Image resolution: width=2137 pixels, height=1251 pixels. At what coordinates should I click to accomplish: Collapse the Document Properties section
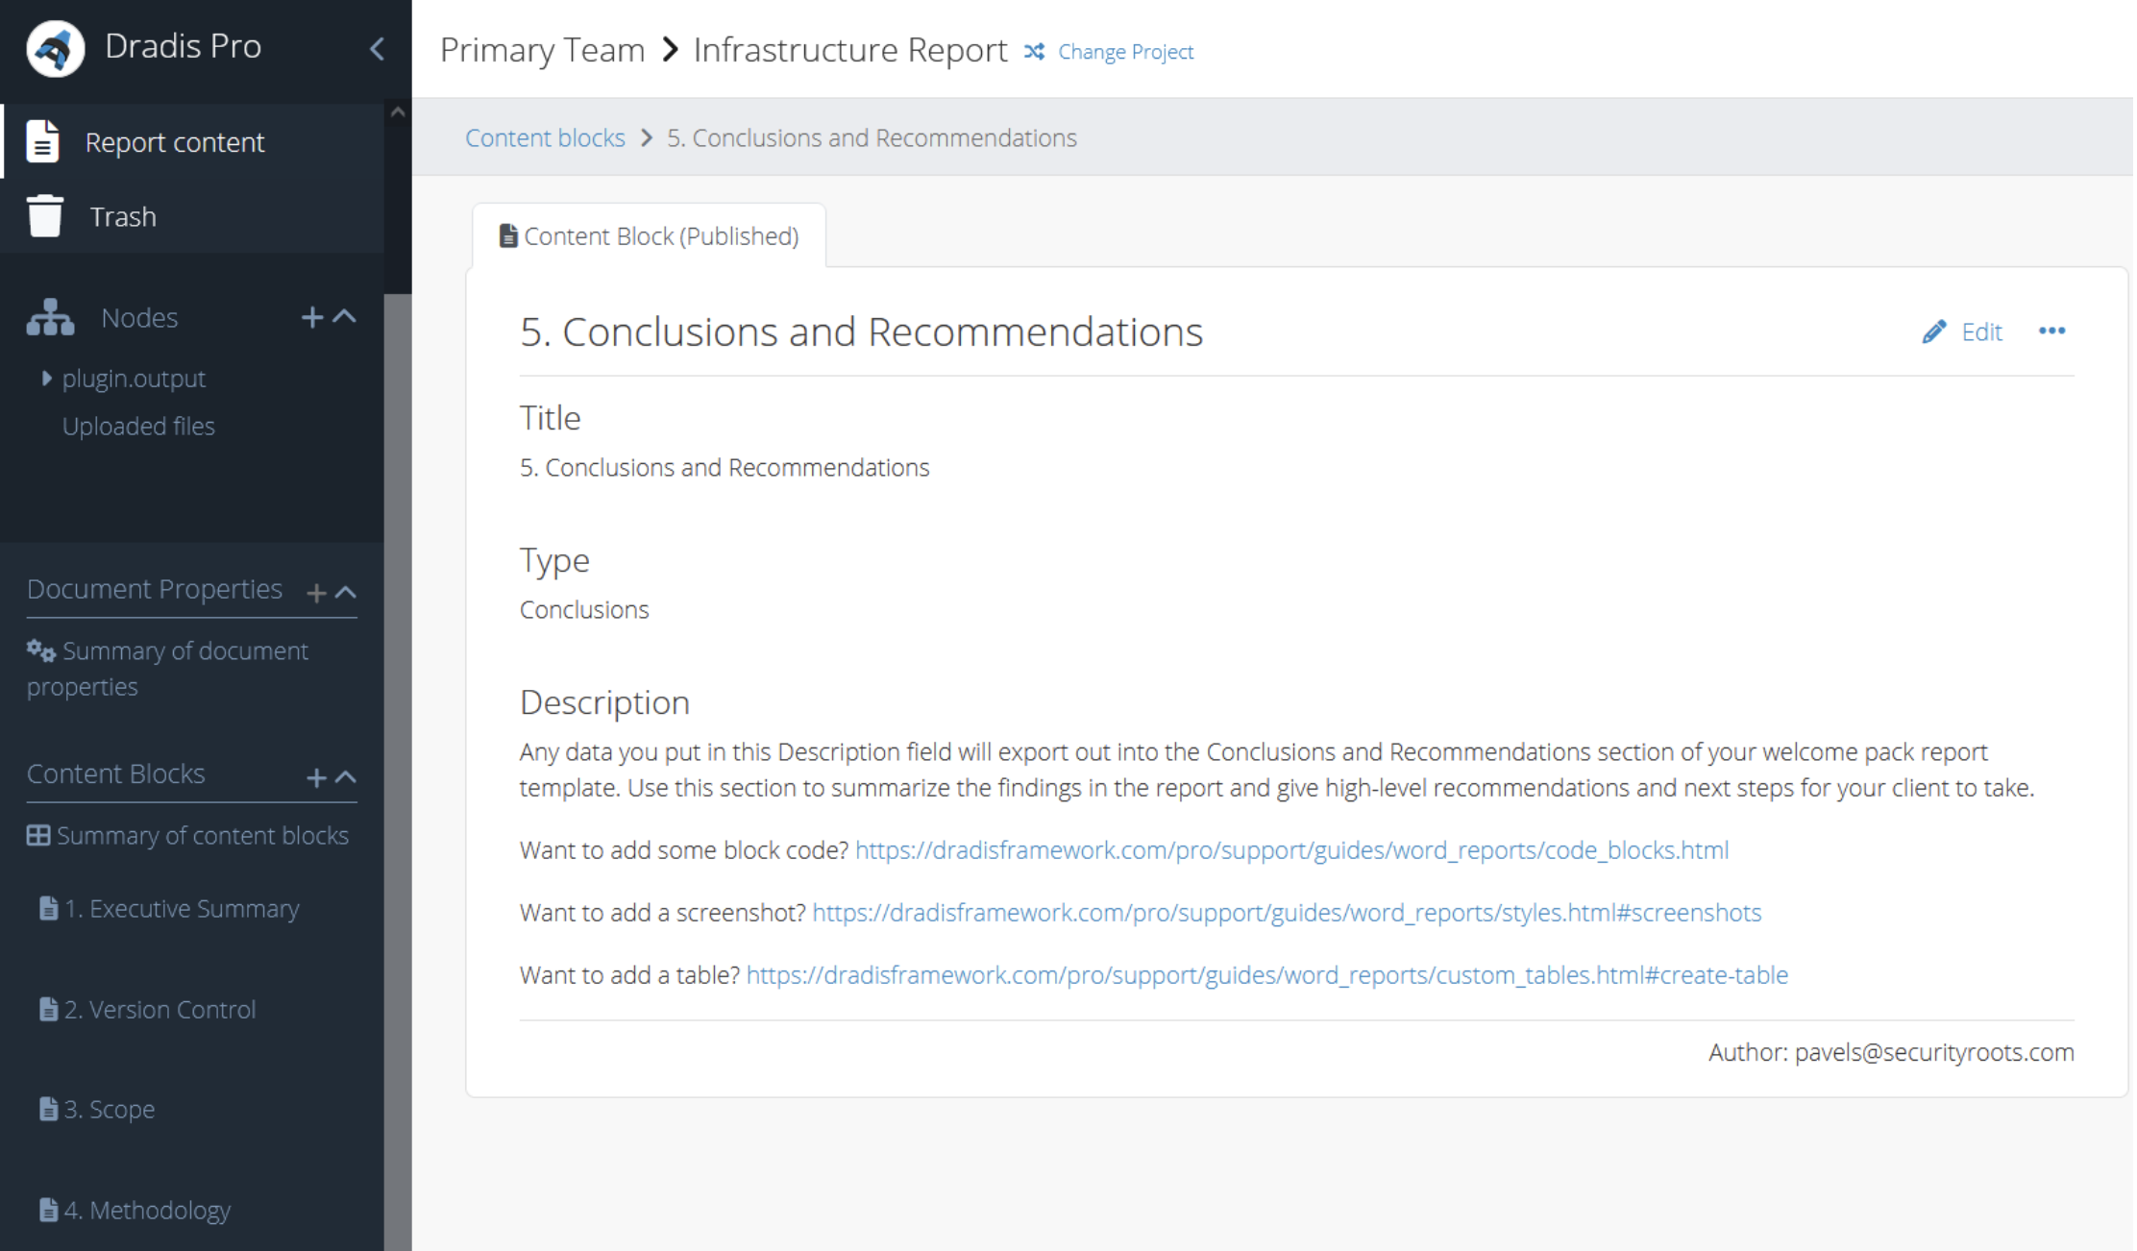[x=346, y=593]
